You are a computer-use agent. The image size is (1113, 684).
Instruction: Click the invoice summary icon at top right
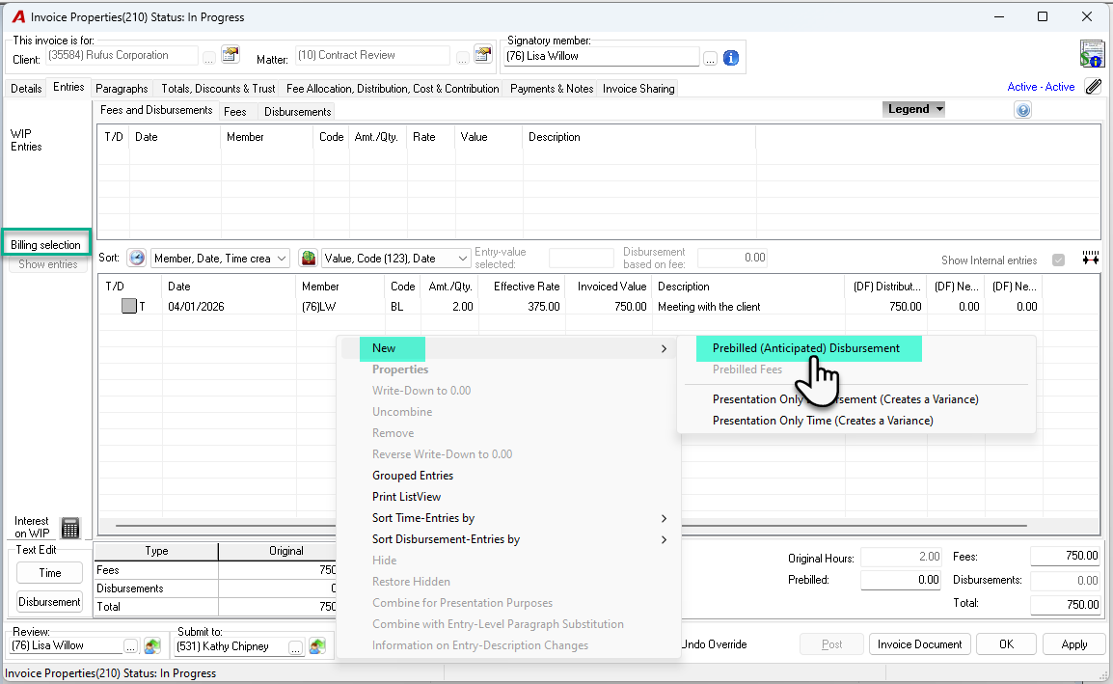1092,54
